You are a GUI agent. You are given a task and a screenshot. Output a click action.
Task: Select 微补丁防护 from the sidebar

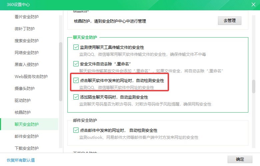coord(25,29)
